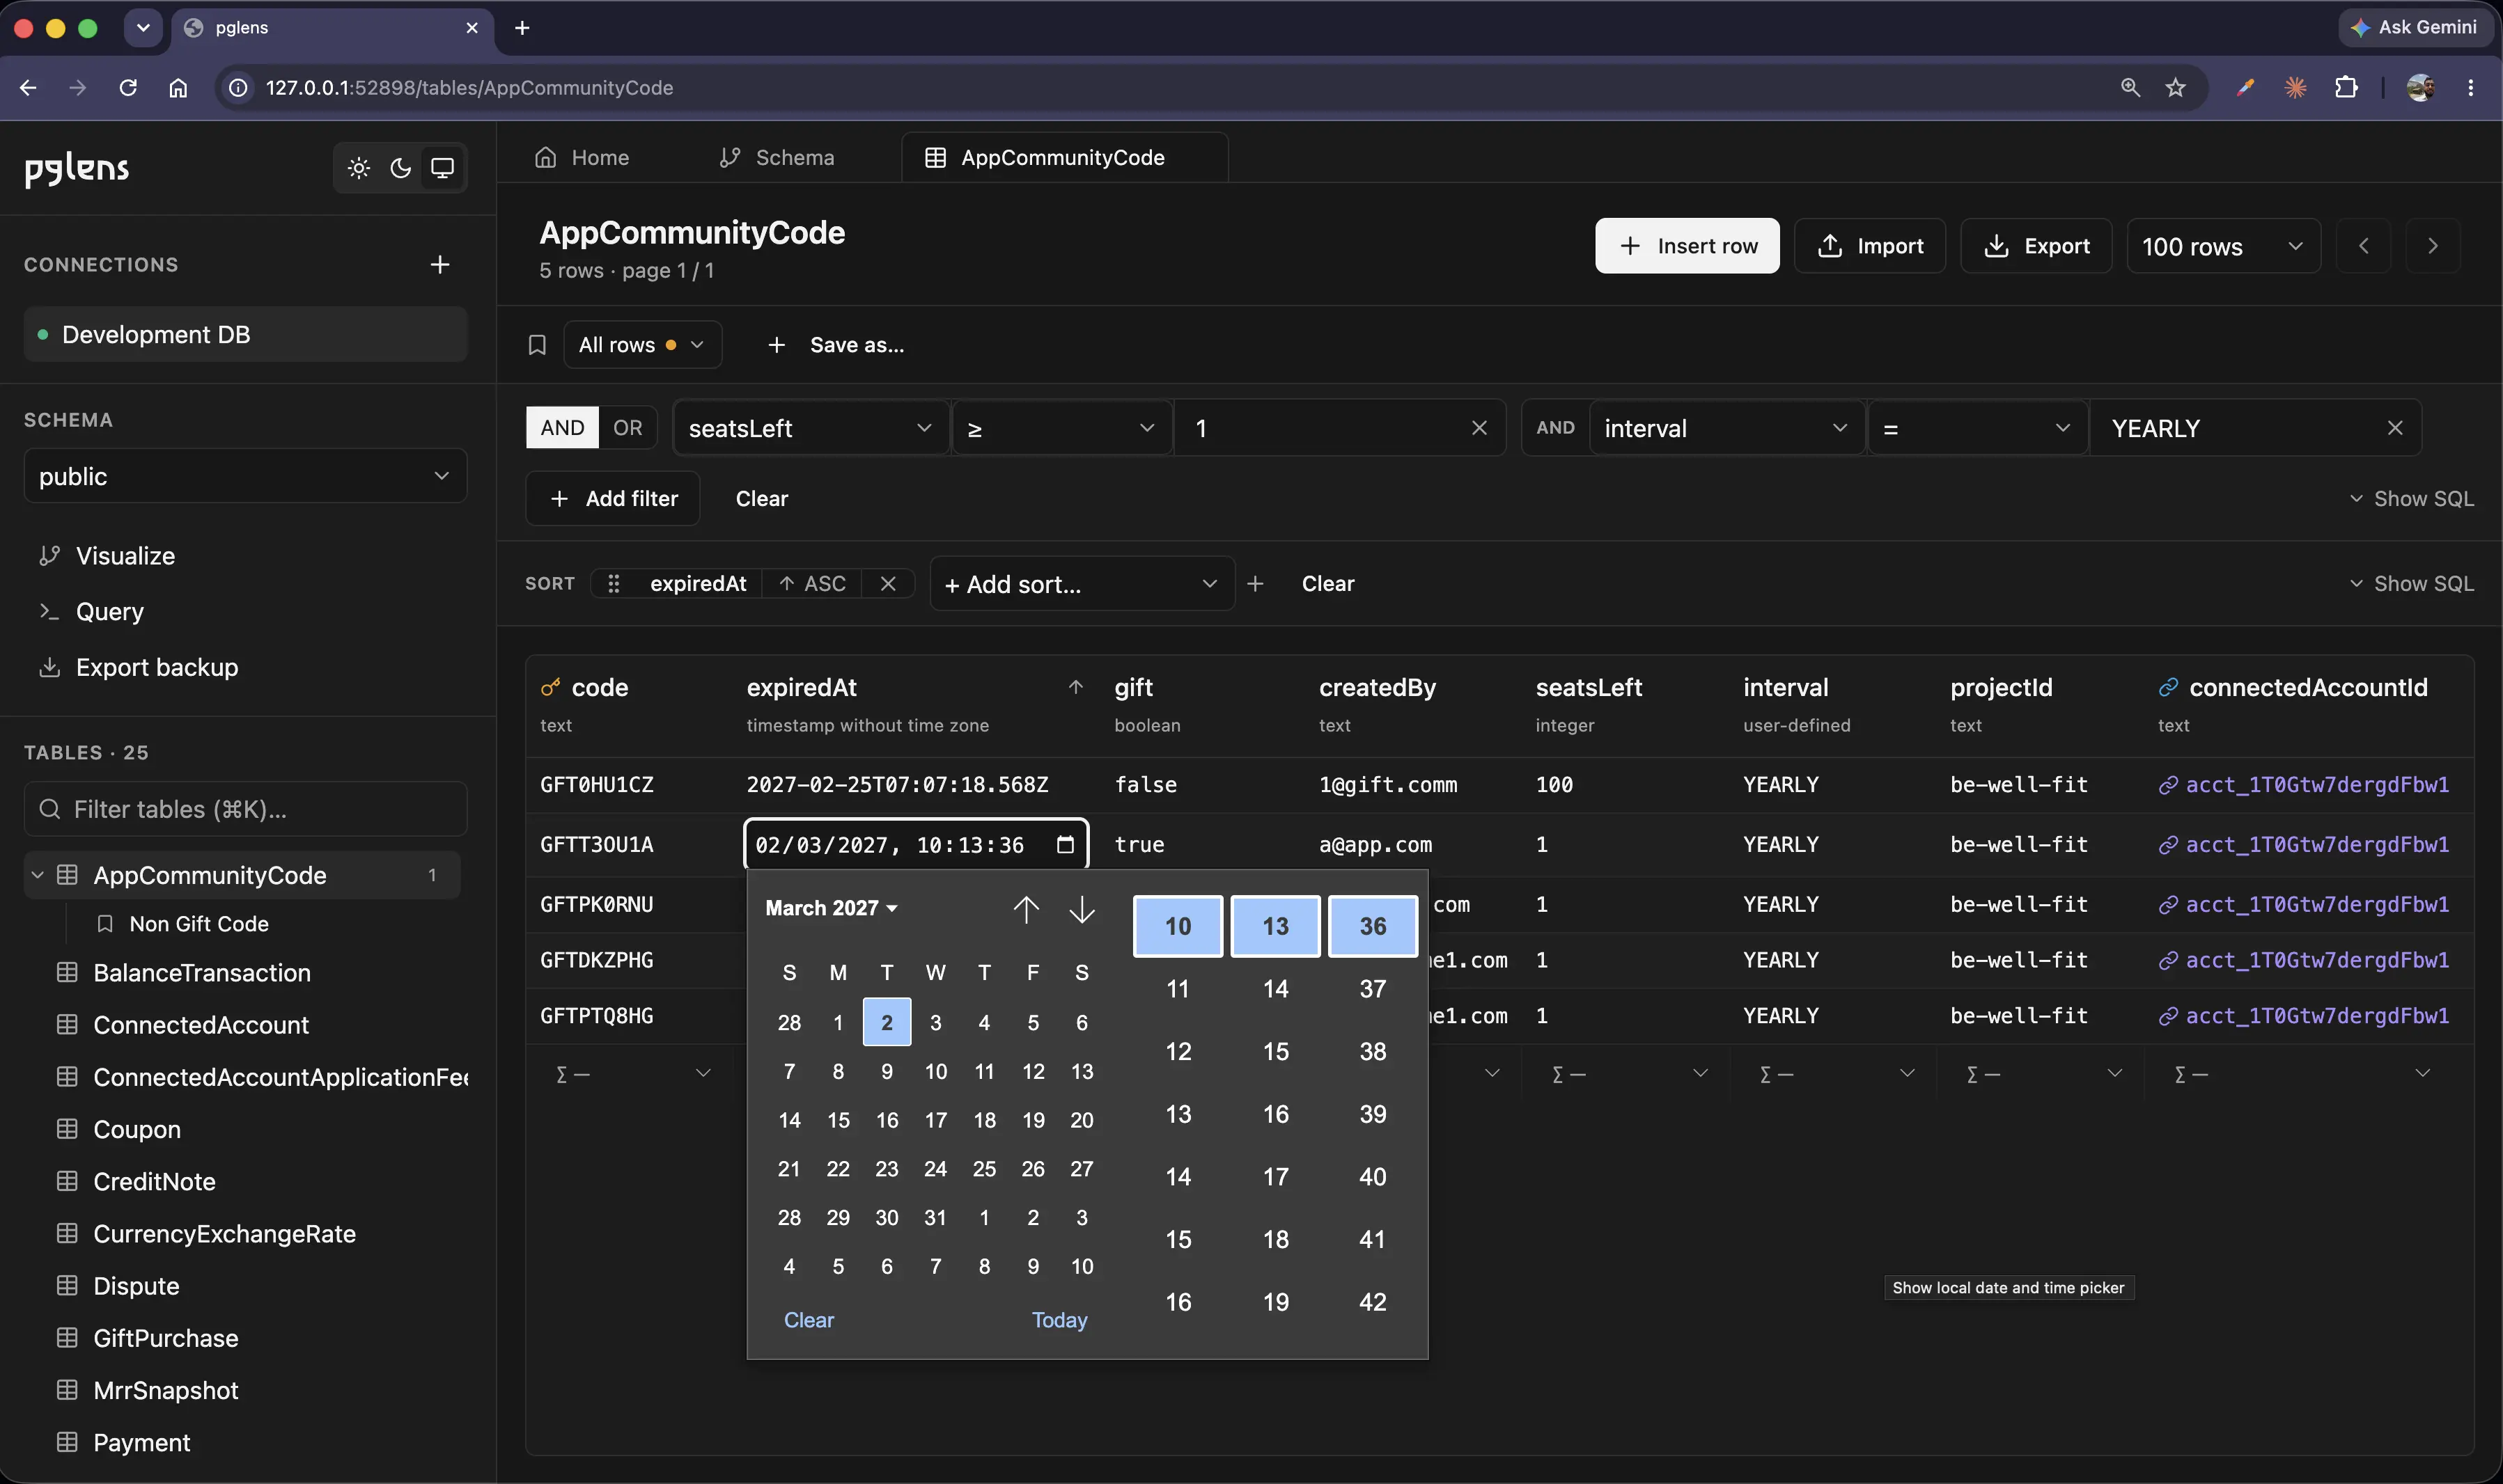Show previous month in date picker
The image size is (2503, 1484).
click(x=1025, y=909)
